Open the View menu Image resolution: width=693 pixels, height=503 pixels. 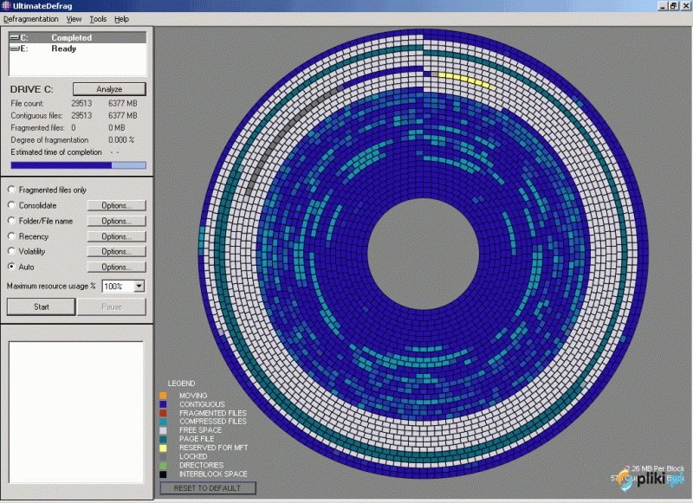tap(74, 19)
